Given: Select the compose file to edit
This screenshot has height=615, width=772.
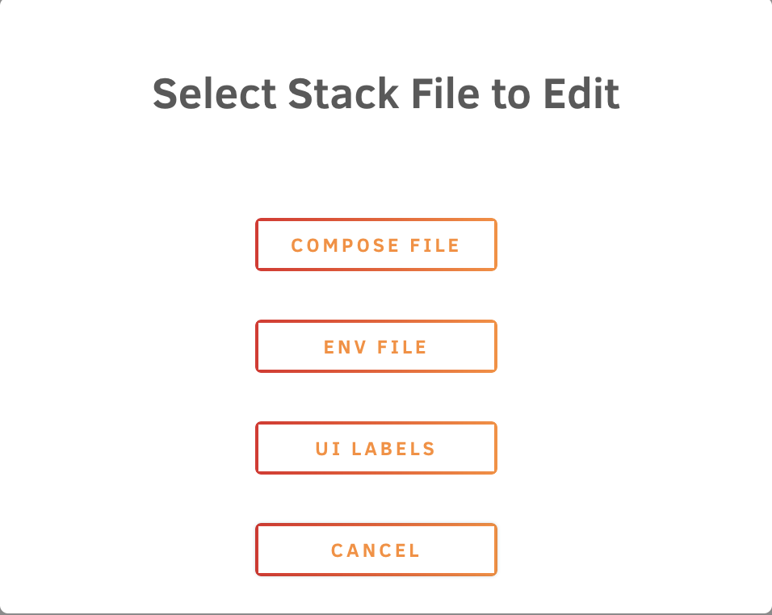Looking at the screenshot, I should point(376,245).
